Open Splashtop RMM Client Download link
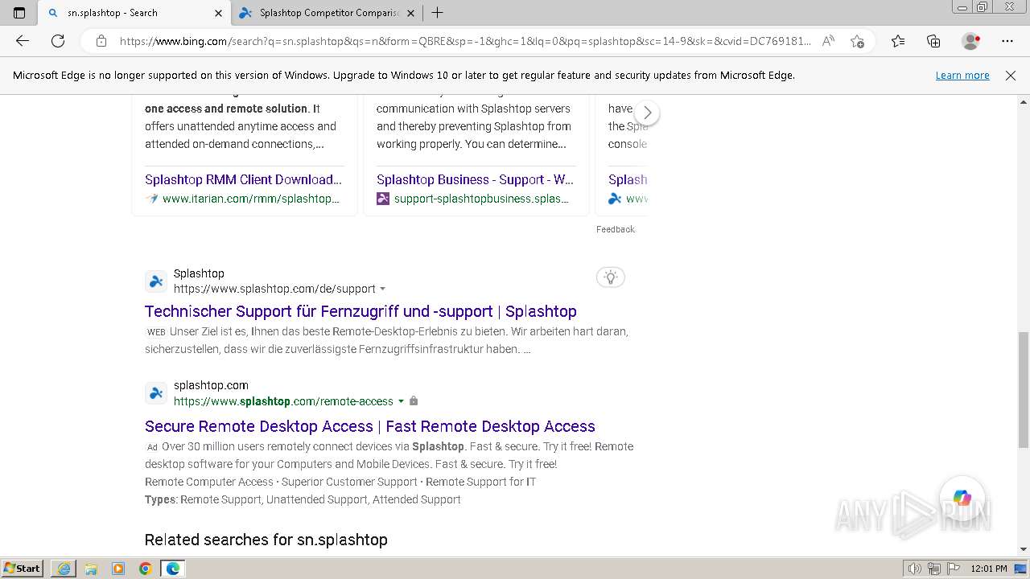 [243, 179]
